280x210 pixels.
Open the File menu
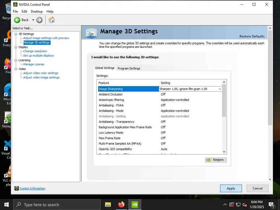[15, 11]
